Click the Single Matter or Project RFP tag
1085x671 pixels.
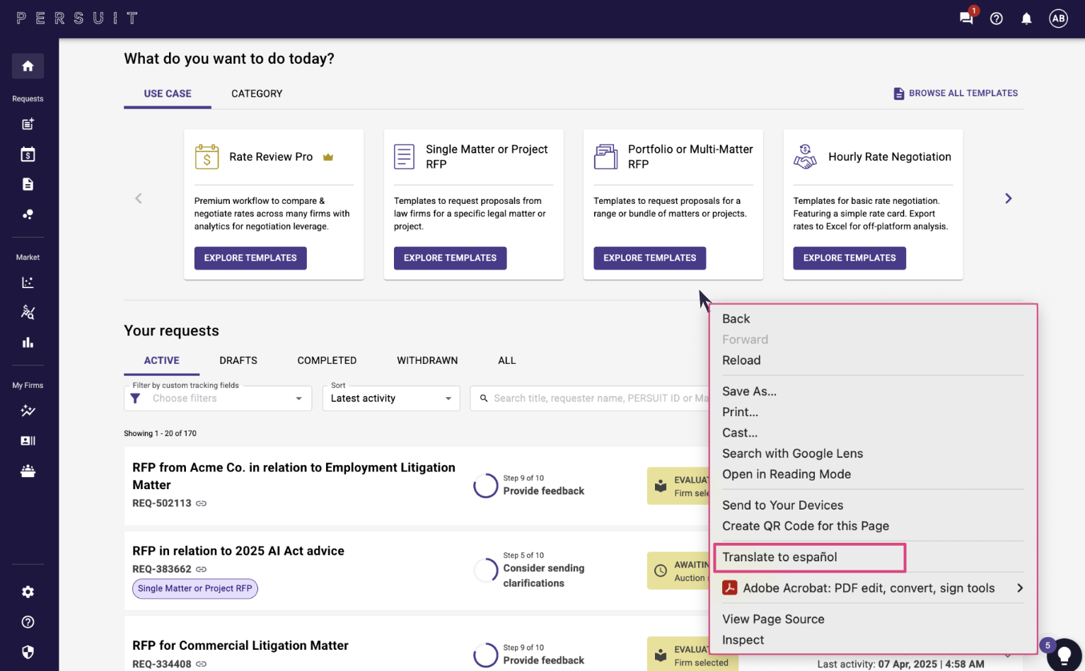tap(195, 588)
